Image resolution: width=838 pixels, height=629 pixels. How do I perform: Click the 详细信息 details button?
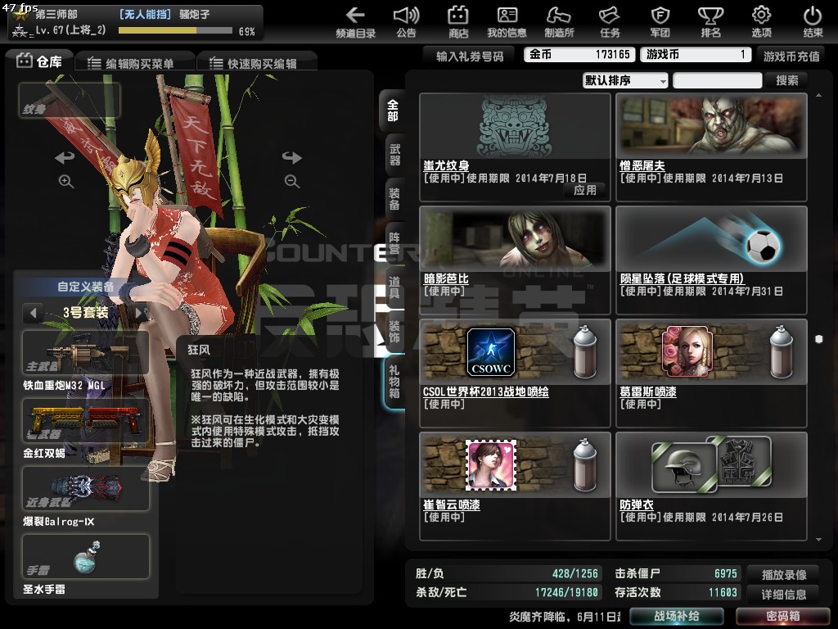click(784, 595)
